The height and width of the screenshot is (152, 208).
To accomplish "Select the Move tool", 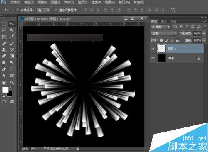I will tap(12, 24).
